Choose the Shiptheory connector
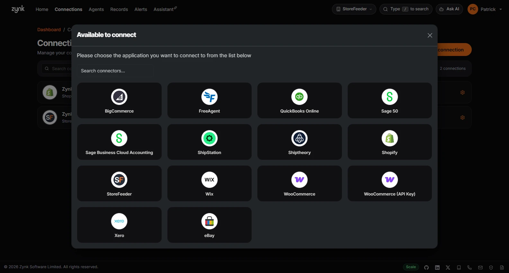Screen dimensions: 509x273 click(x=299, y=142)
